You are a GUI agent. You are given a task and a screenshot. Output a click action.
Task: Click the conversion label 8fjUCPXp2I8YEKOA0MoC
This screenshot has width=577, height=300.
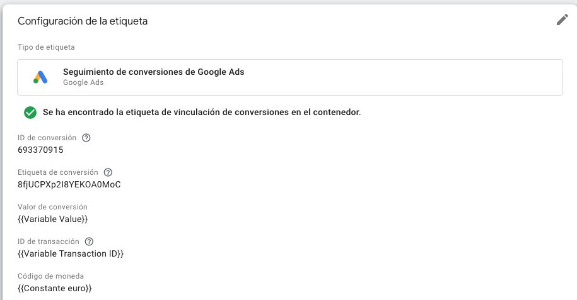(x=69, y=184)
